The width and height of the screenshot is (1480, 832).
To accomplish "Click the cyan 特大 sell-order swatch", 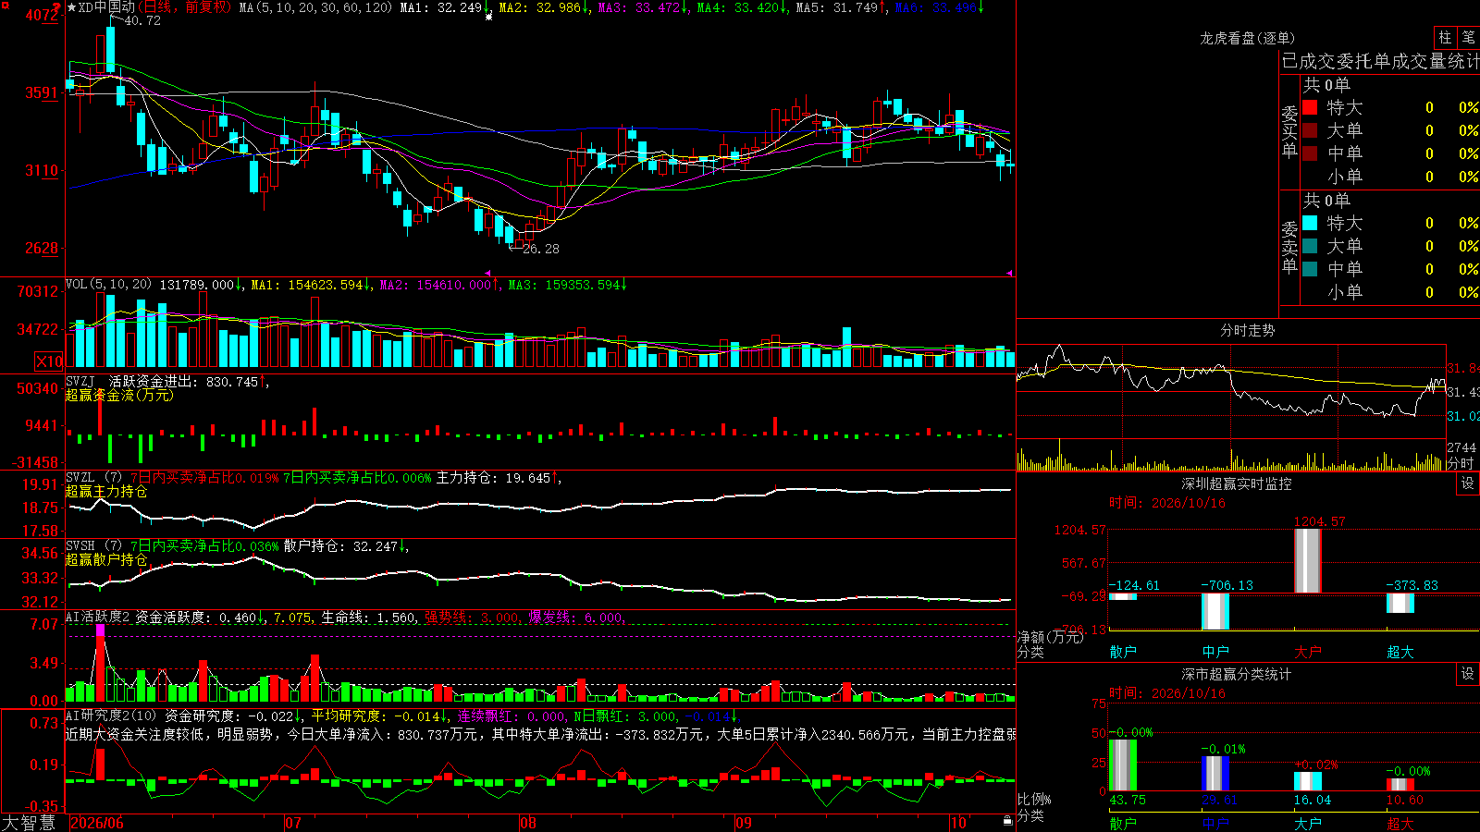I will pos(1310,223).
